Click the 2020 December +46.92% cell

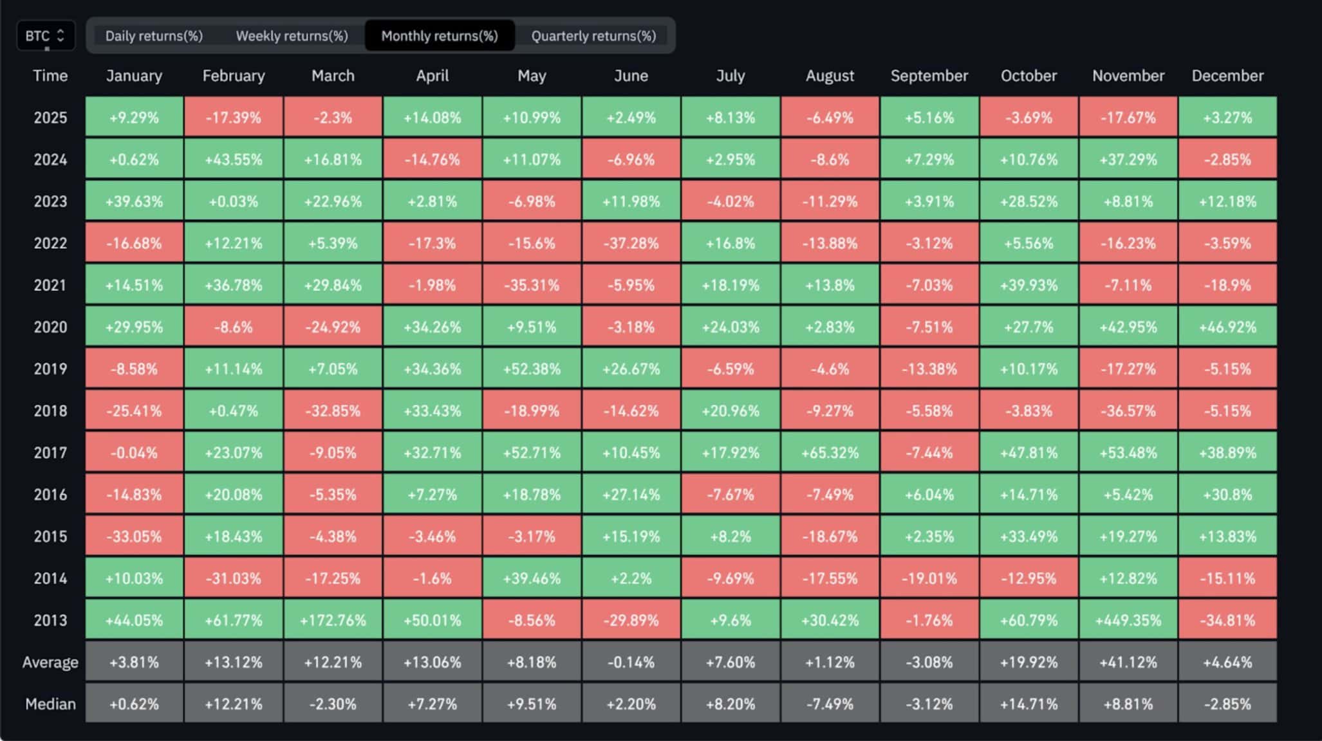1227,327
